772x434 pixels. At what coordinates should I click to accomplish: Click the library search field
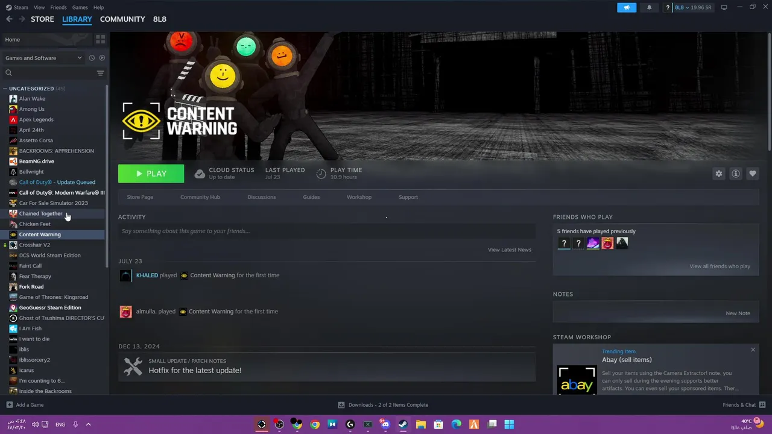pyautogui.click(x=48, y=73)
